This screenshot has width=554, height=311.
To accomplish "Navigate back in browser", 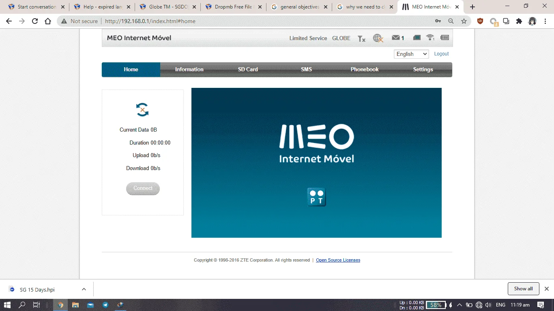I will [x=9, y=21].
